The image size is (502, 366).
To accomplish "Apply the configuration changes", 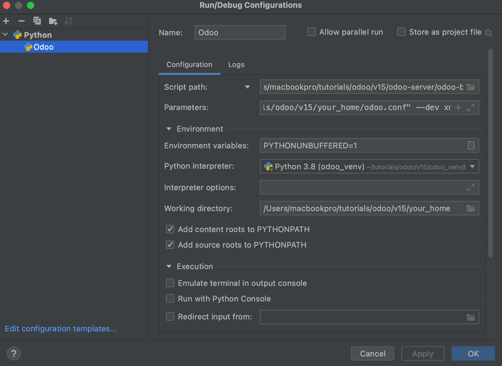I will coord(422,353).
